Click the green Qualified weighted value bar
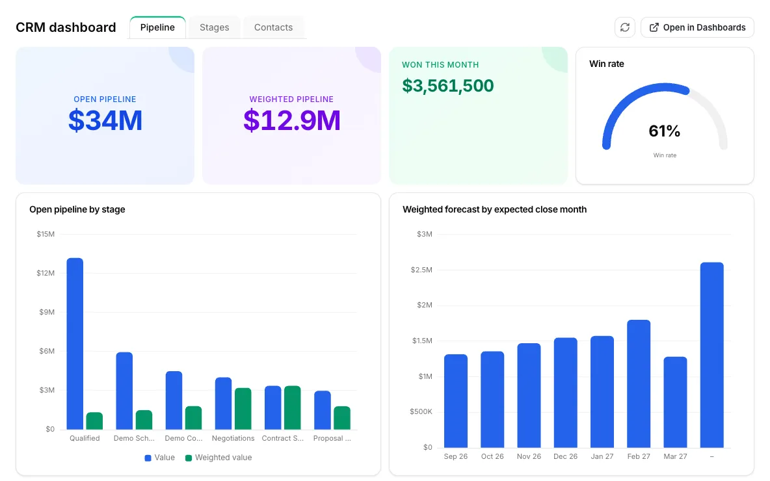 click(94, 421)
